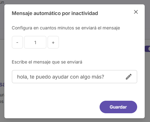Screen dimensions: 150x122
Task: Click the Configura en cuantos minutos label
Action: [x=66, y=28]
